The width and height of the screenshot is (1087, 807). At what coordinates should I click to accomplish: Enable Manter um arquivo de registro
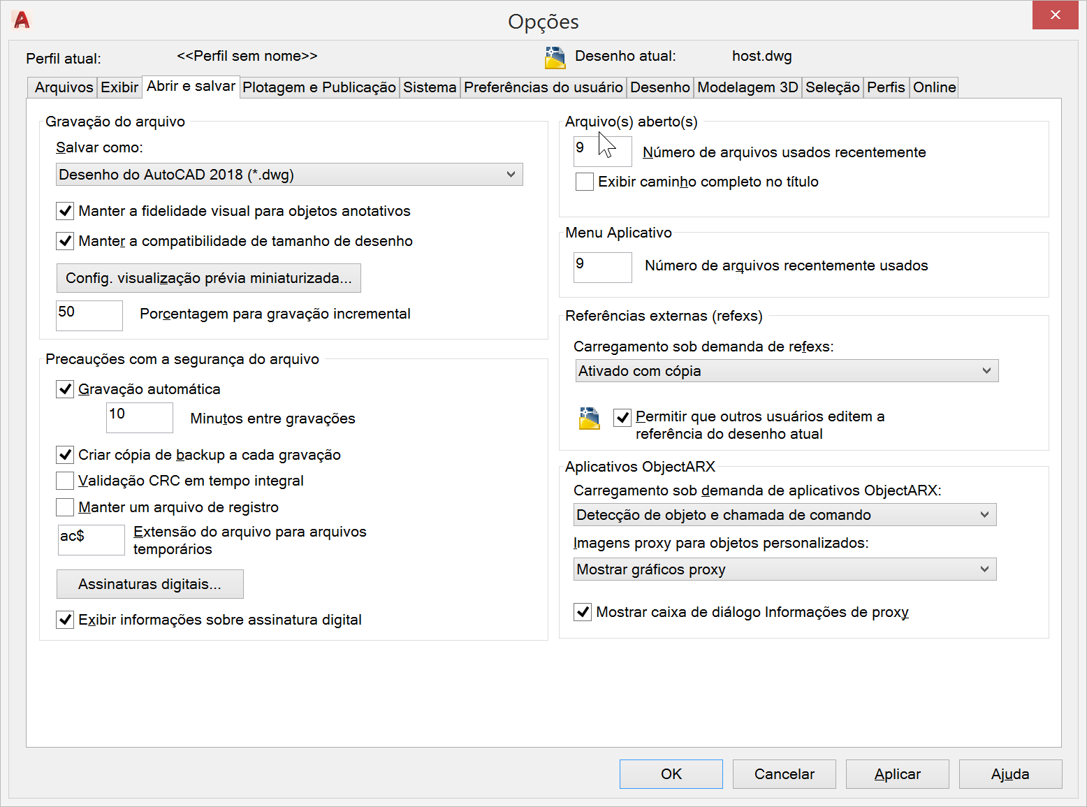tap(65, 507)
